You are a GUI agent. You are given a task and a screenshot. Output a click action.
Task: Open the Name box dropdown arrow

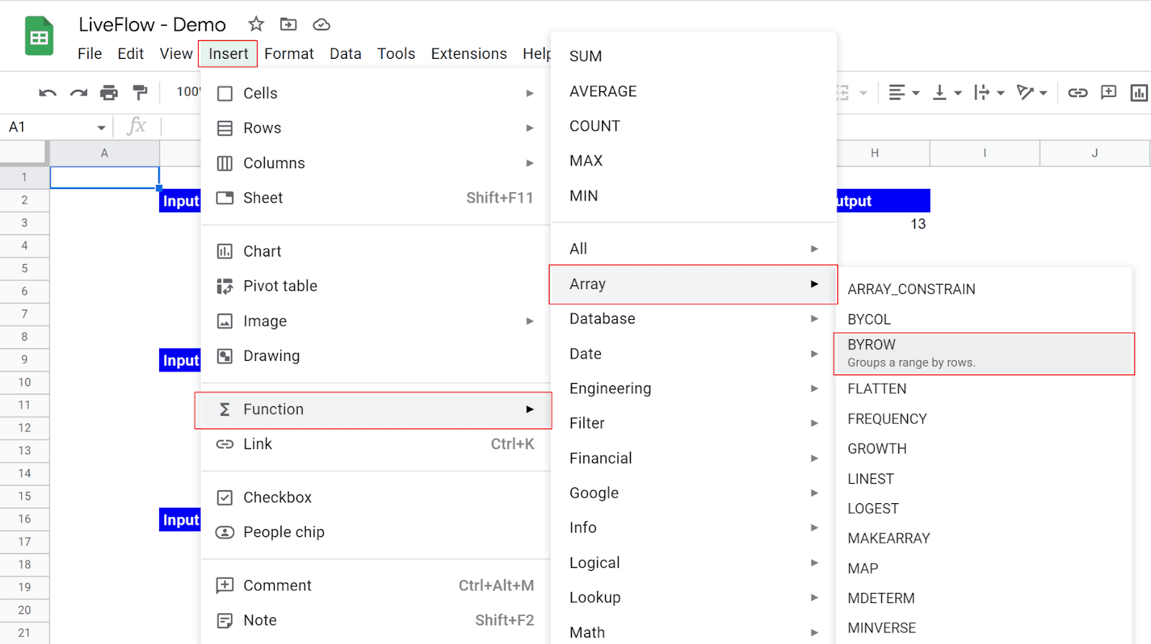[x=101, y=128]
